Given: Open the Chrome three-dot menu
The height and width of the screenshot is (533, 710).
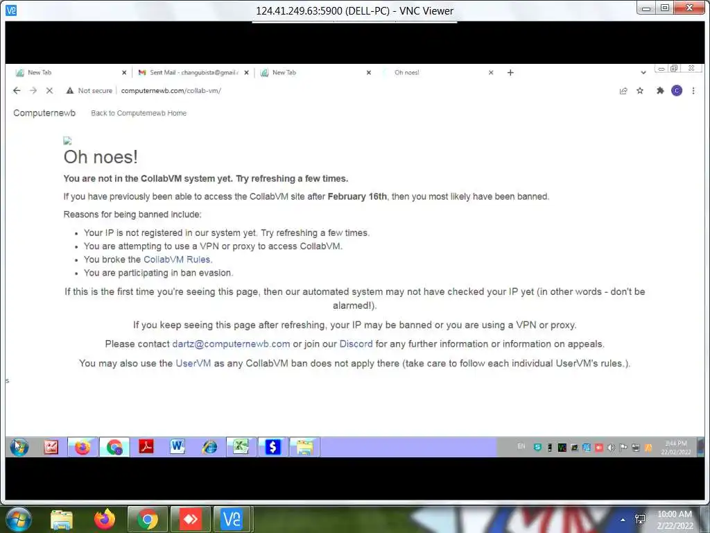Looking at the screenshot, I should pos(693,91).
